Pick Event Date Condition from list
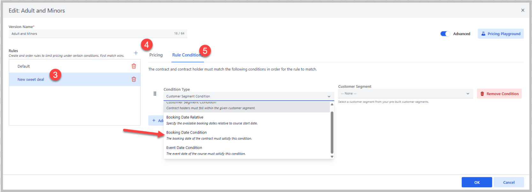Screen dimensions: 532x192 point(184,148)
